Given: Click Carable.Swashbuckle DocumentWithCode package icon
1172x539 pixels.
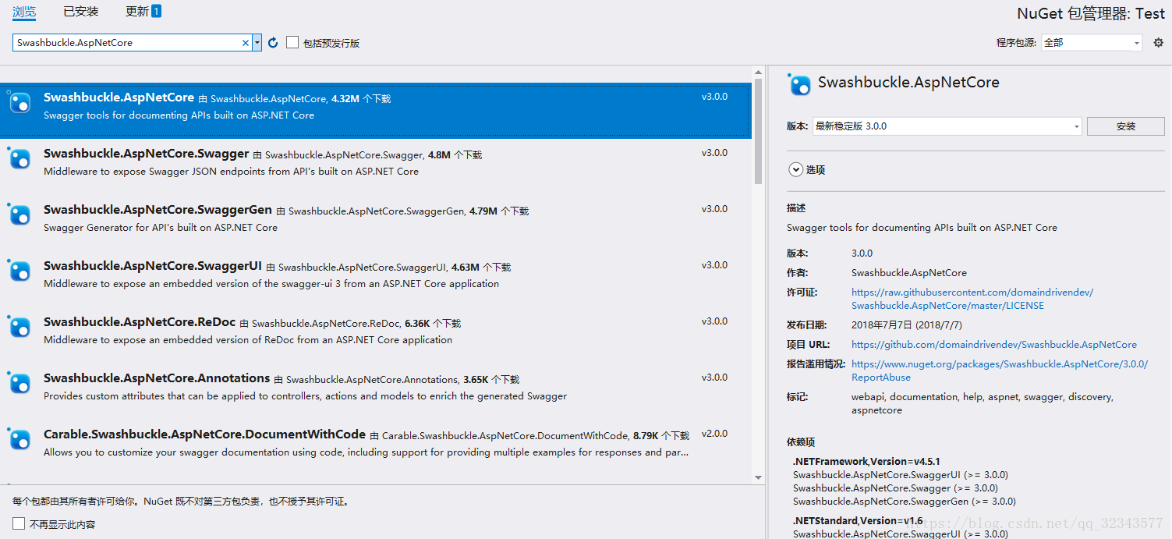Looking at the screenshot, I should coord(19,439).
